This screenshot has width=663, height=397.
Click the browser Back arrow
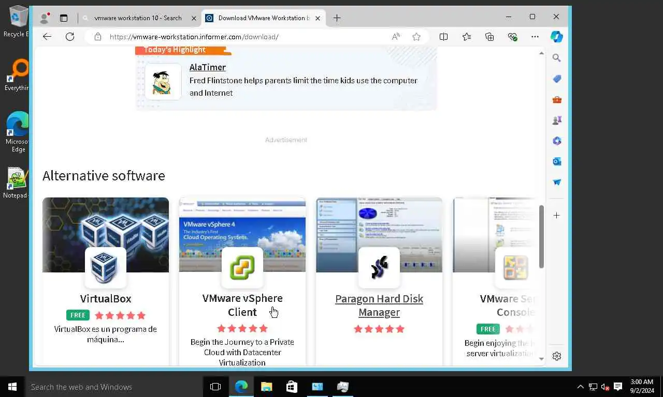47,37
